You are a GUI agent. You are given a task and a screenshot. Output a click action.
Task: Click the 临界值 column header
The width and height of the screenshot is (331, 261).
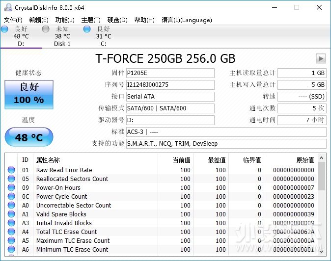point(246,160)
